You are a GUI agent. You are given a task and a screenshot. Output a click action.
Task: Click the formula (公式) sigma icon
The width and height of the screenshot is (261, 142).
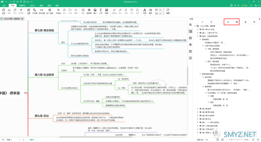[x=101, y=11]
